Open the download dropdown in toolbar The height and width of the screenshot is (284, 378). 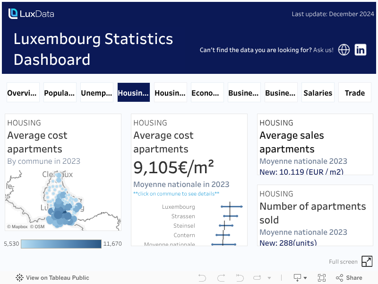300,278
